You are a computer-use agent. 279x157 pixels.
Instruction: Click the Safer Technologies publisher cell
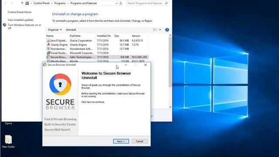(x=82, y=57)
